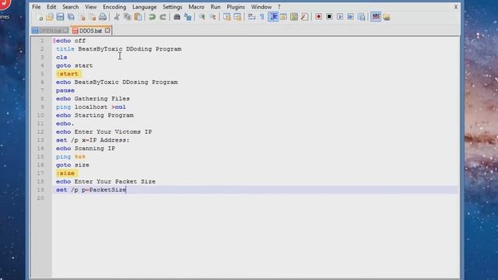Viewport: 498px width, 280px height.
Task: Click the Stop Recording square icon
Action: pos(329,16)
